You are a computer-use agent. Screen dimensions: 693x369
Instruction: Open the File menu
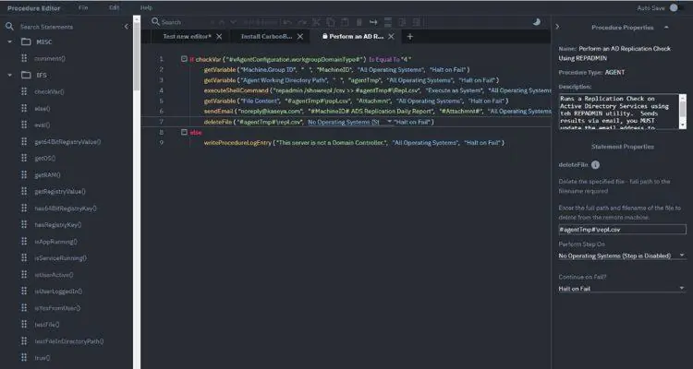coord(83,8)
